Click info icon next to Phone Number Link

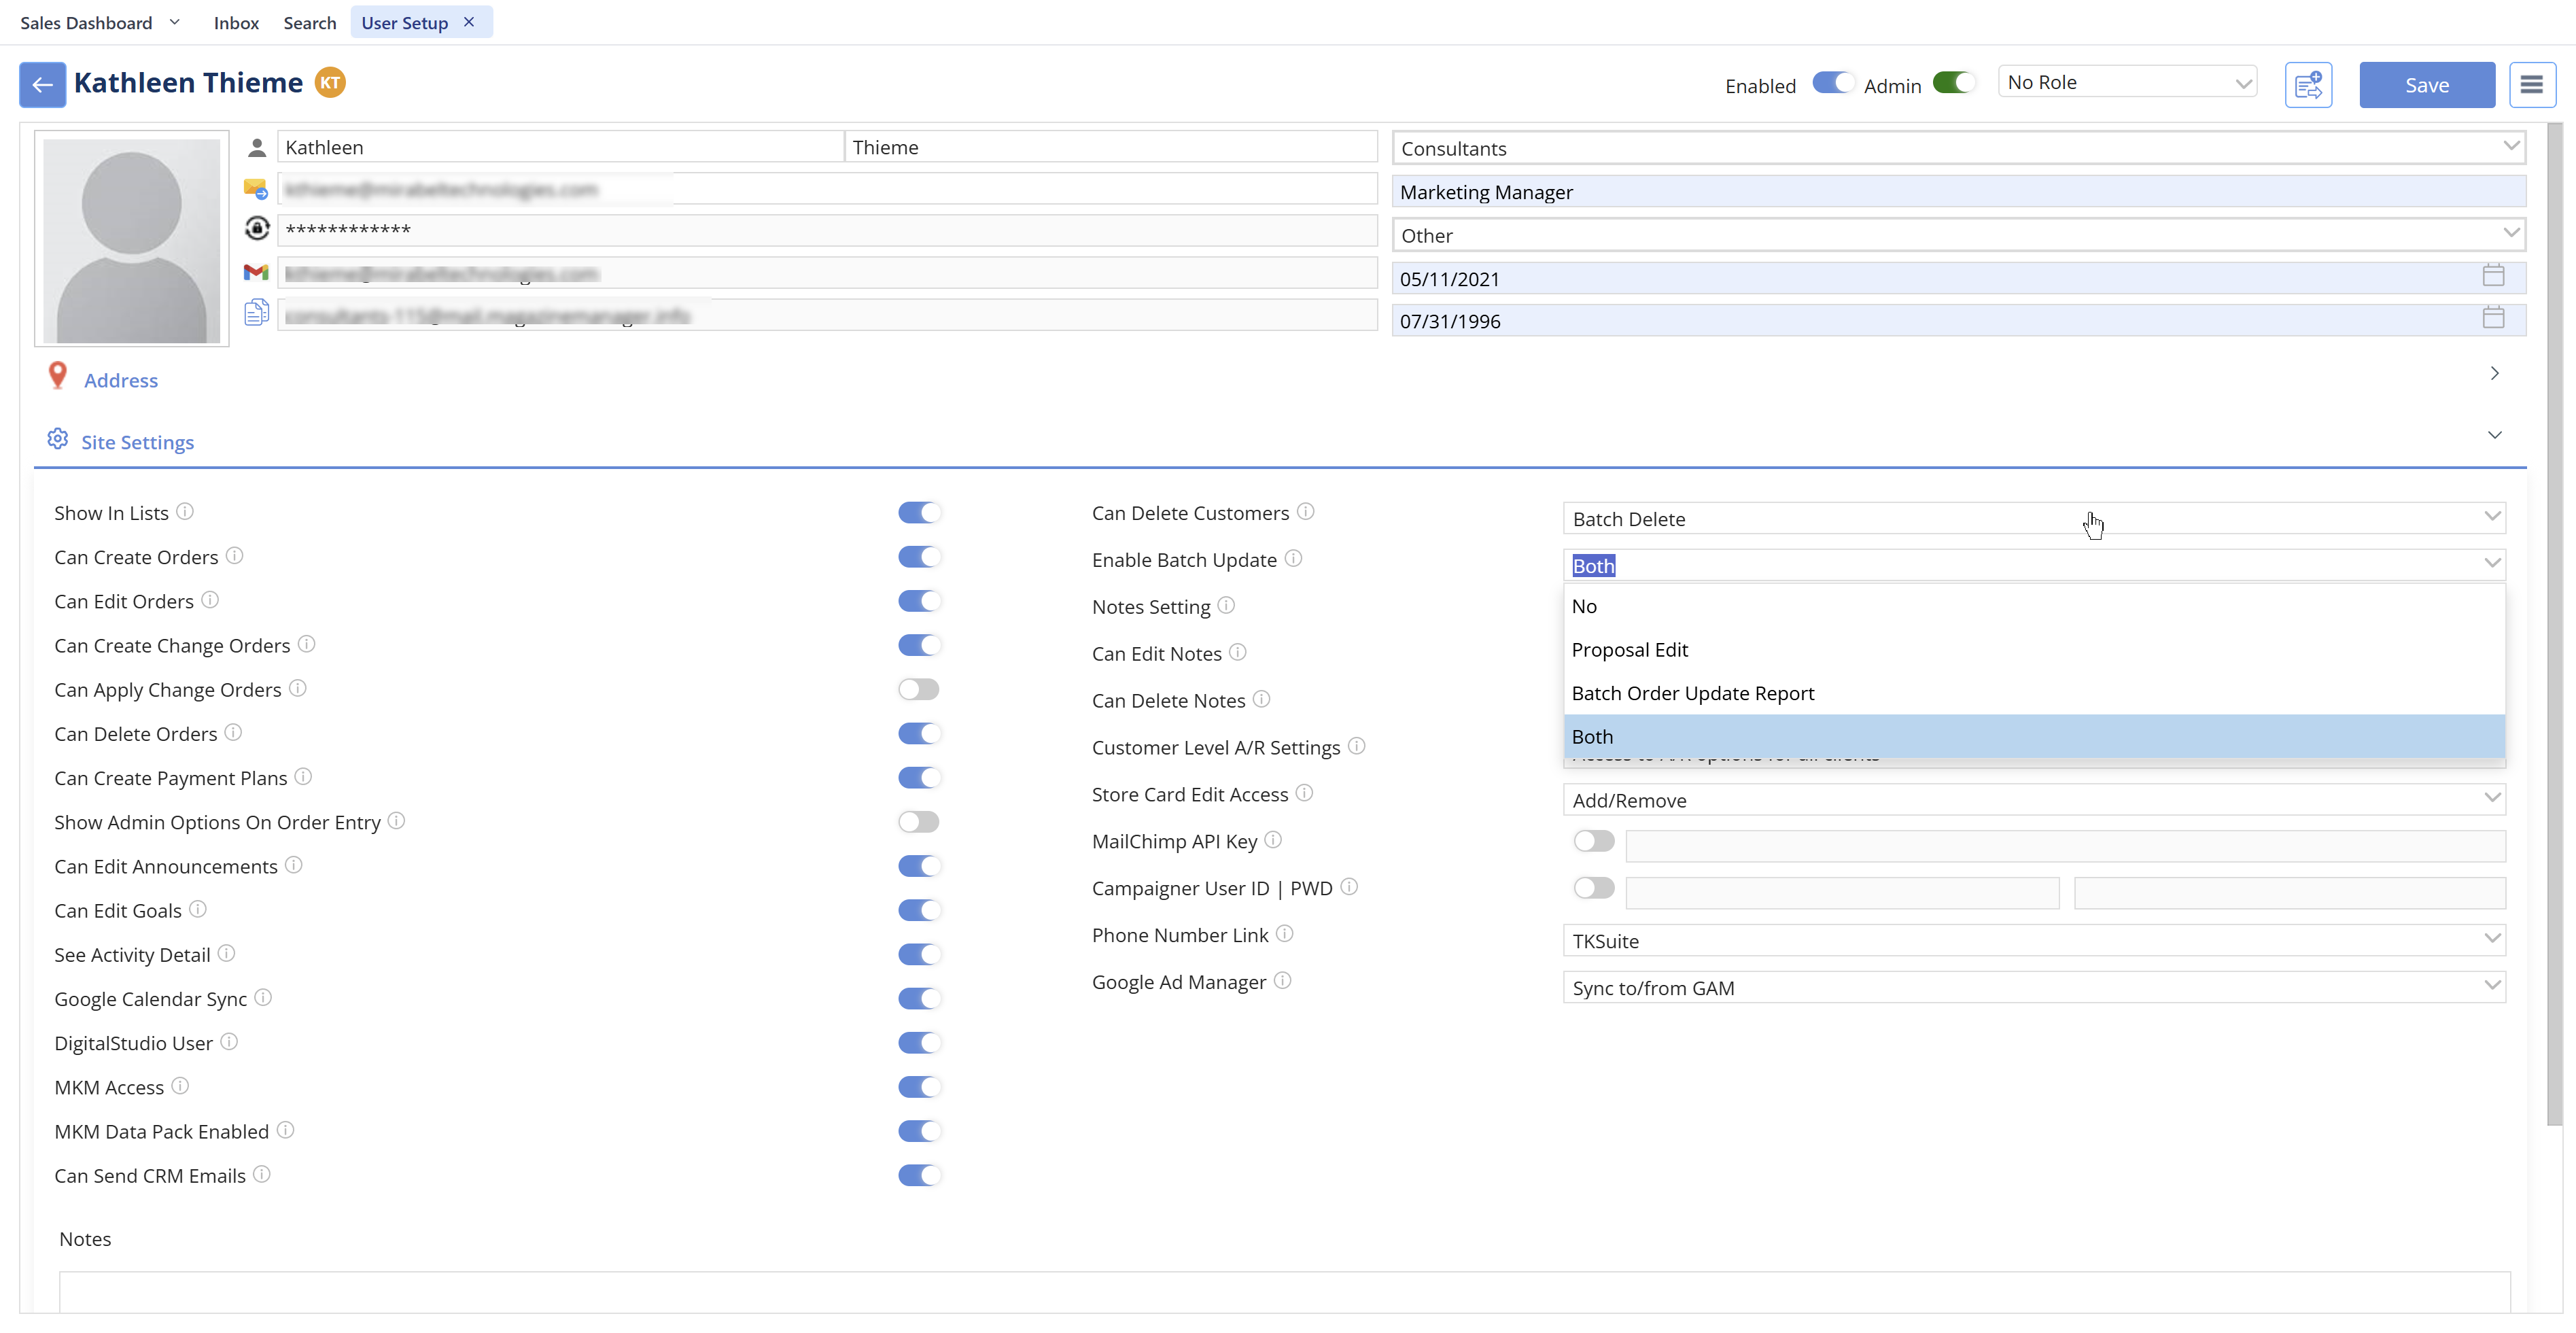(x=1284, y=934)
